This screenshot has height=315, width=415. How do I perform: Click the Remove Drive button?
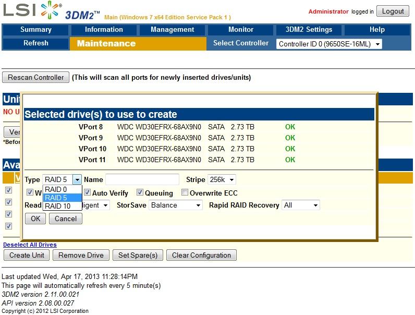[81, 255]
